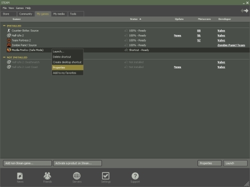Open the Settings checkmark icon

[x=105, y=175]
